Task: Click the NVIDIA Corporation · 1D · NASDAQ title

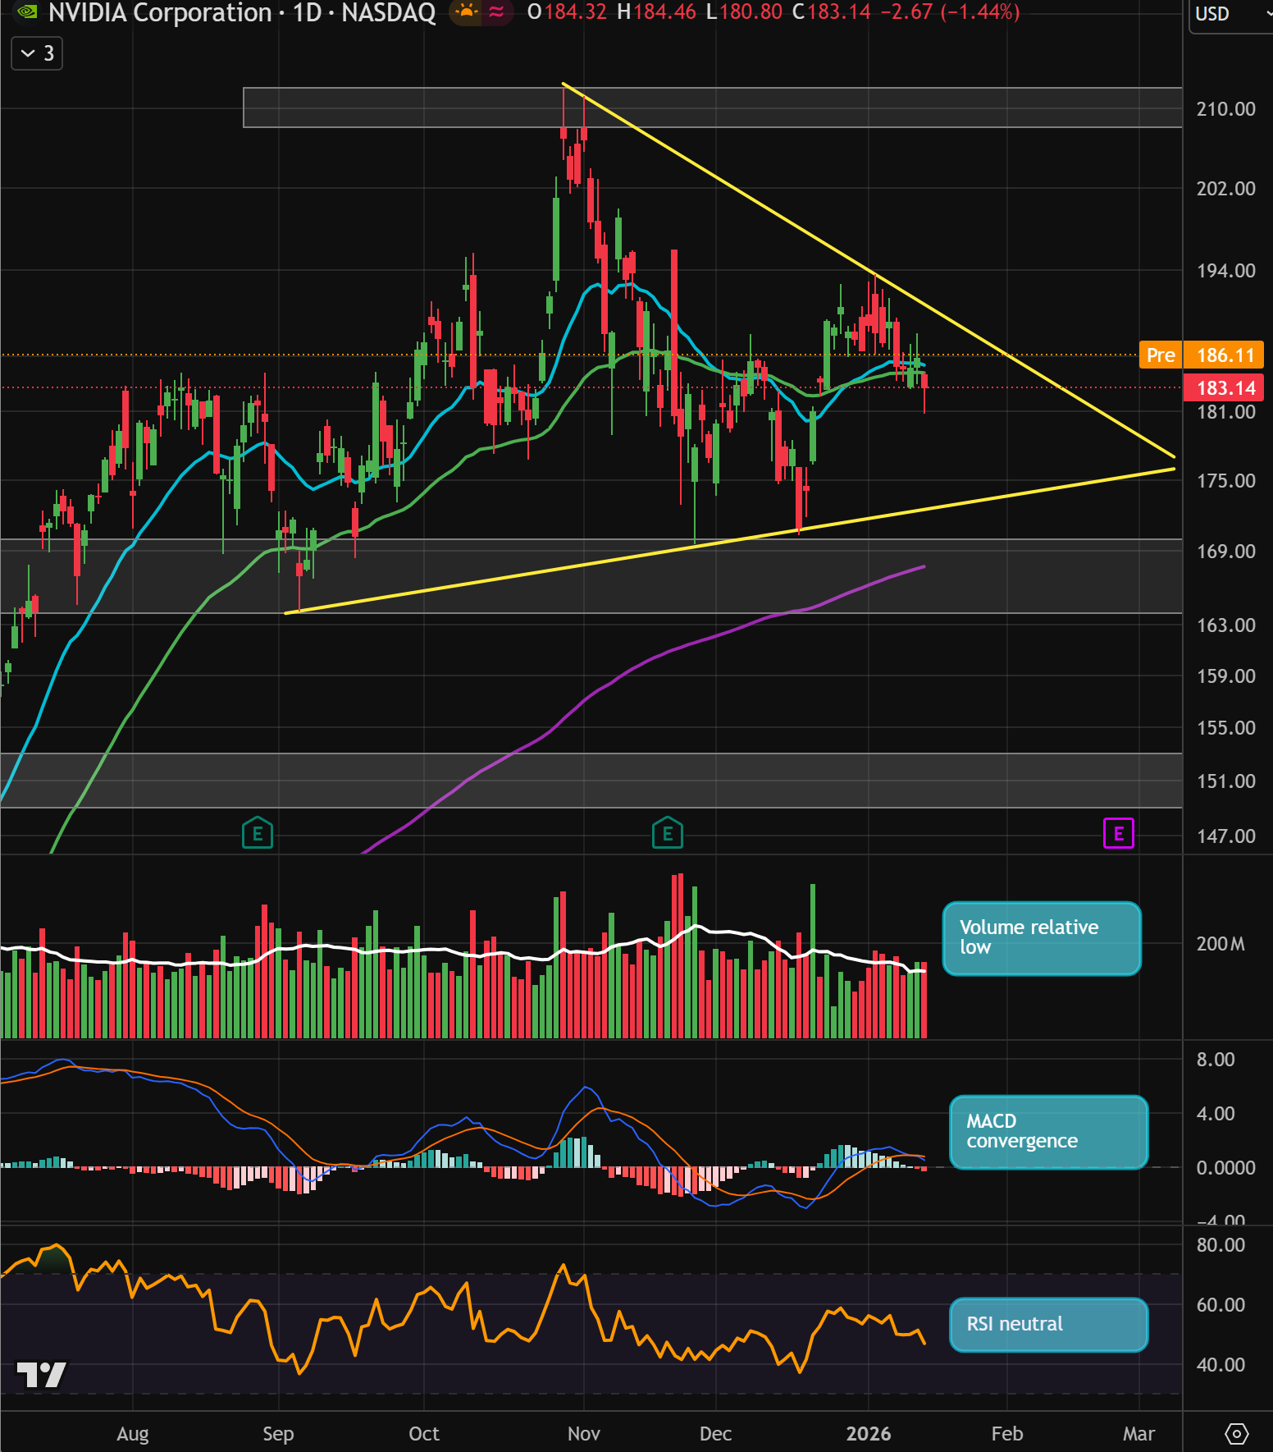Action: point(242,12)
